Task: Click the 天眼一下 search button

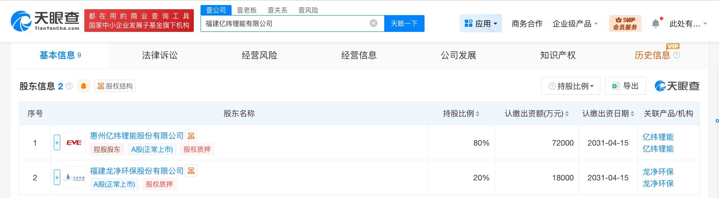Action: [x=404, y=23]
